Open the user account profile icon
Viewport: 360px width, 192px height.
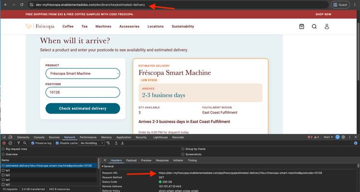327,26
